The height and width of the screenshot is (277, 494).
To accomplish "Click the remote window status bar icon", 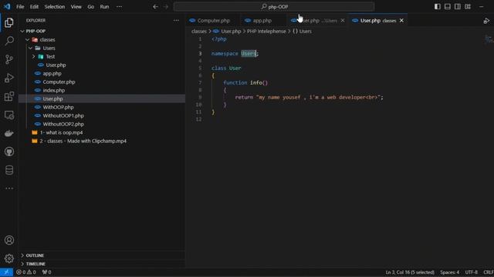I will 6,272.
